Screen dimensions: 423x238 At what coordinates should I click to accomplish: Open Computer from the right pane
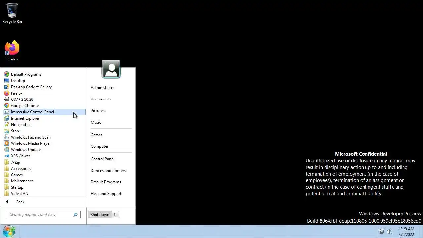point(99,146)
